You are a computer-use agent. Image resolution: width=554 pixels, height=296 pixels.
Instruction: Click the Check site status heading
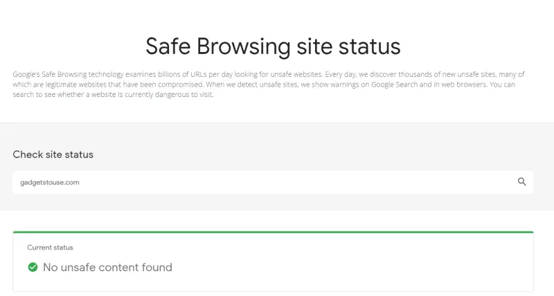(x=53, y=155)
